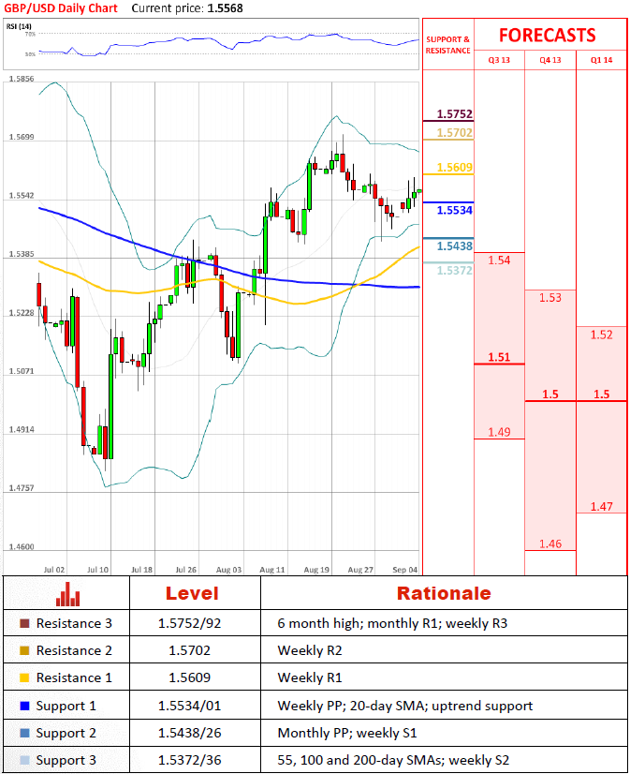Image resolution: width=630 pixels, height=774 pixels.
Task: Click the 1.5534 support level marker
Action: click(455, 210)
